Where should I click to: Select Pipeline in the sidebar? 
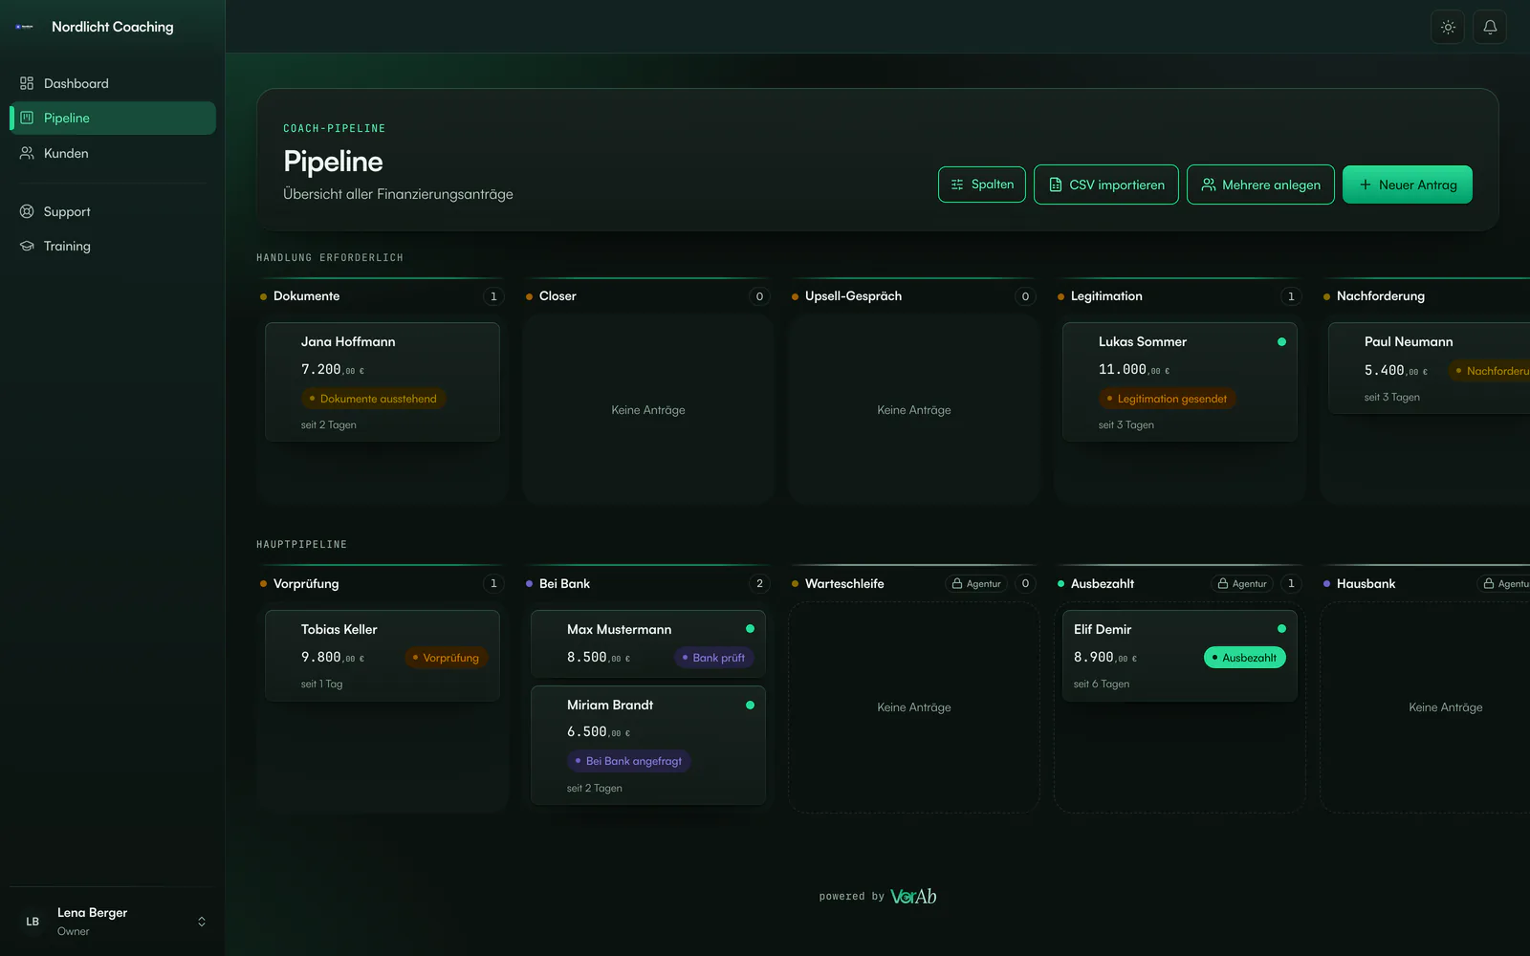[x=113, y=118]
